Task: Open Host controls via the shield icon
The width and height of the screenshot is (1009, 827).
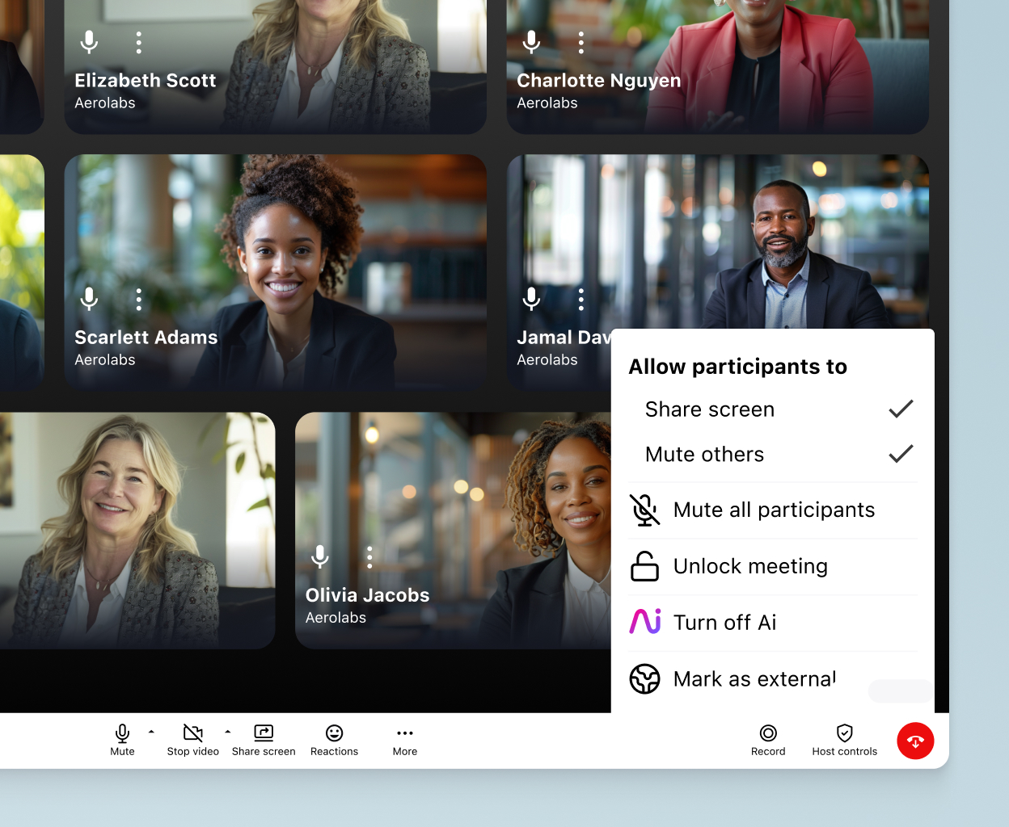Action: (x=844, y=734)
